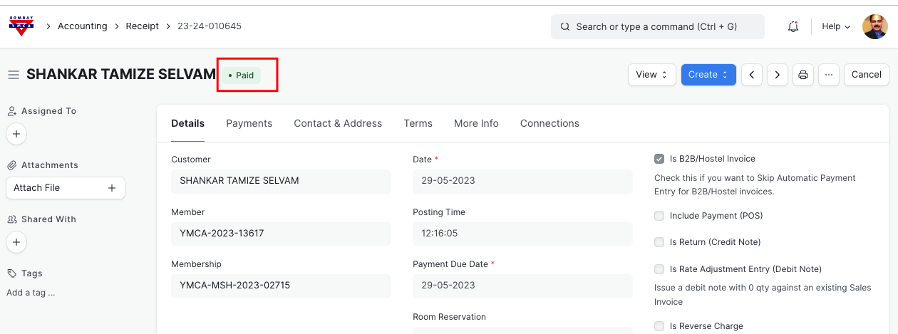Open the View dropdown
This screenshot has height=334, width=898.
651,75
